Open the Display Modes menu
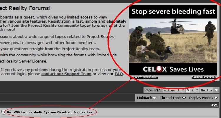 203,98
